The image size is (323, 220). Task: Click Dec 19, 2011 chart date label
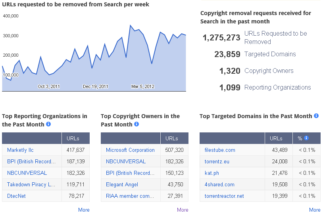95,86
